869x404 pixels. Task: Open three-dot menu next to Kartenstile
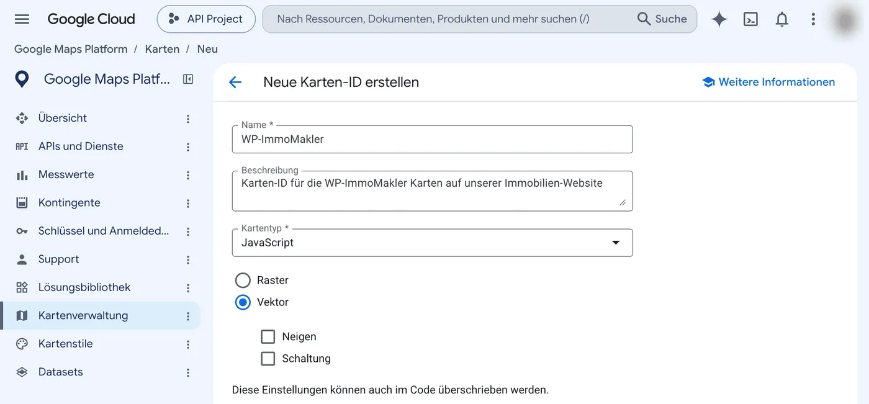(x=188, y=344)
